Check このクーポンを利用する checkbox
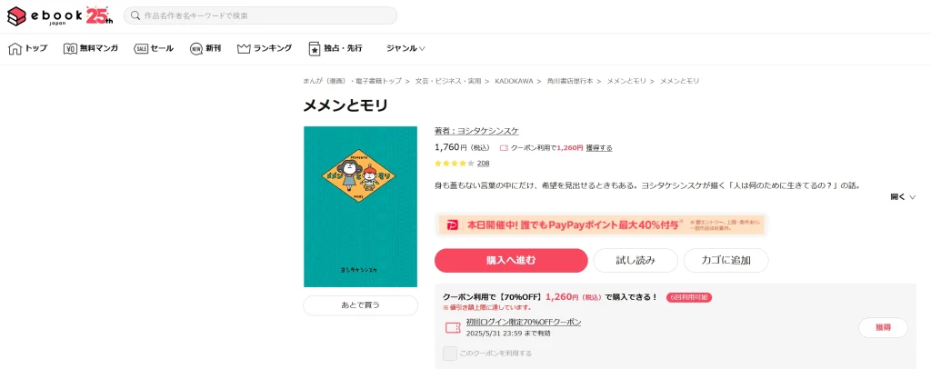 click(x=449, y=353)
